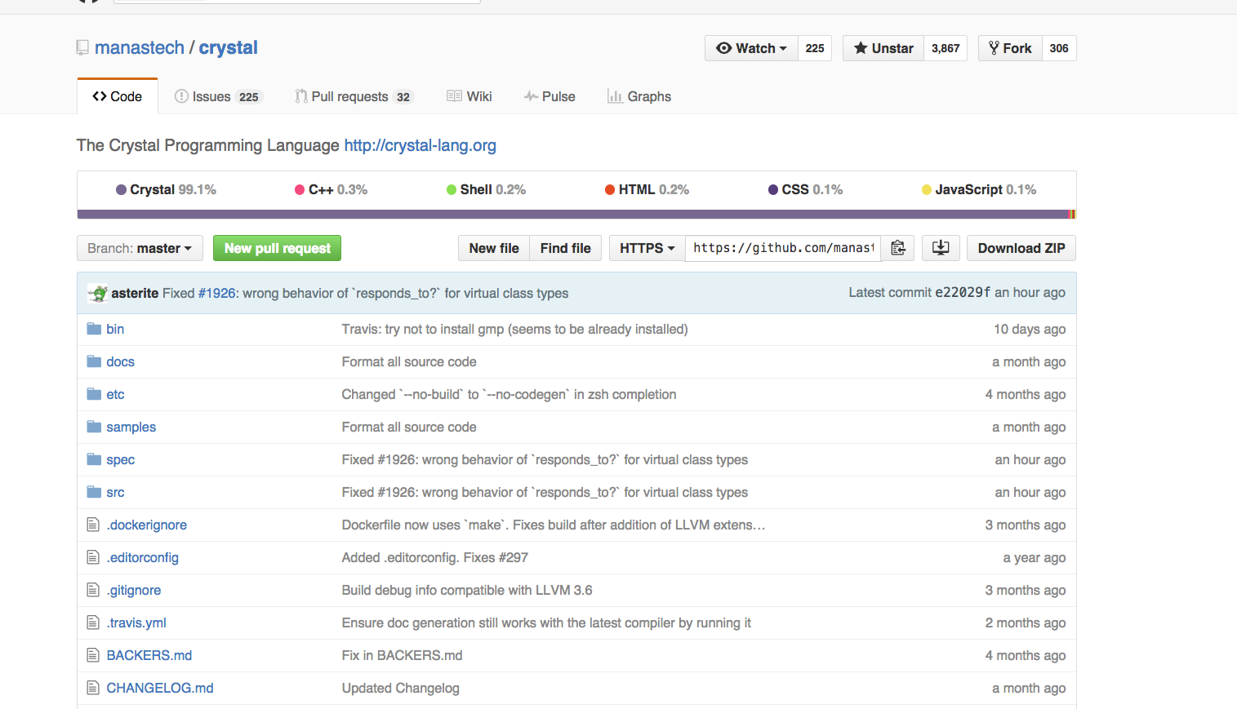Unstar the crystal repository
Screen dimensions: 1237x709
tap(883, 48)
